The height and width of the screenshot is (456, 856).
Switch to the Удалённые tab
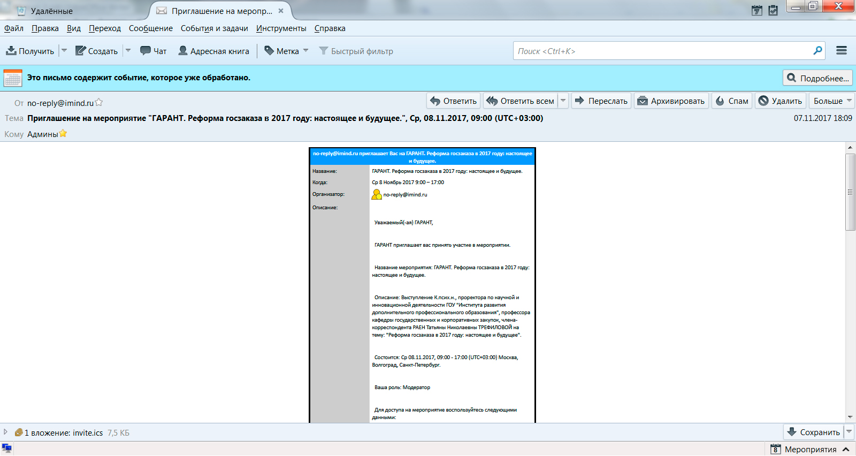coord(51,11)
